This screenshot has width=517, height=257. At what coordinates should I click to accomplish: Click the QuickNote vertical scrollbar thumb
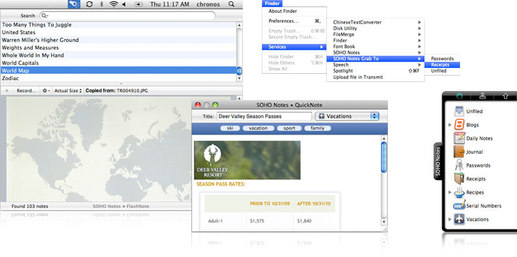[x=384, y=157]
